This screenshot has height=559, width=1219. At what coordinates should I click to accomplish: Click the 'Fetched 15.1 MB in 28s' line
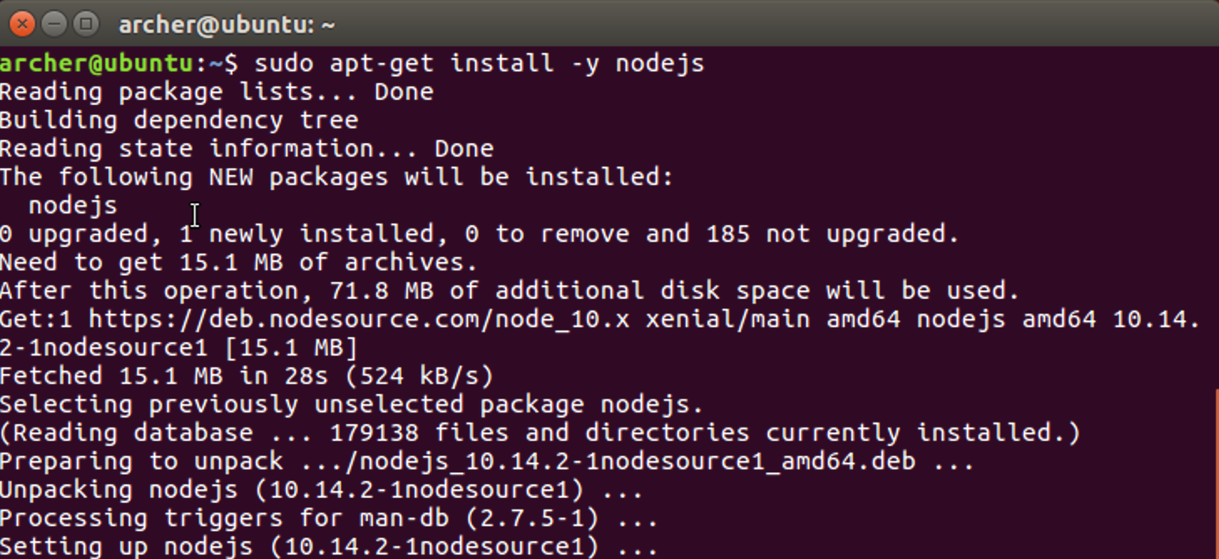pyautogui.click(x=246, y=376)
